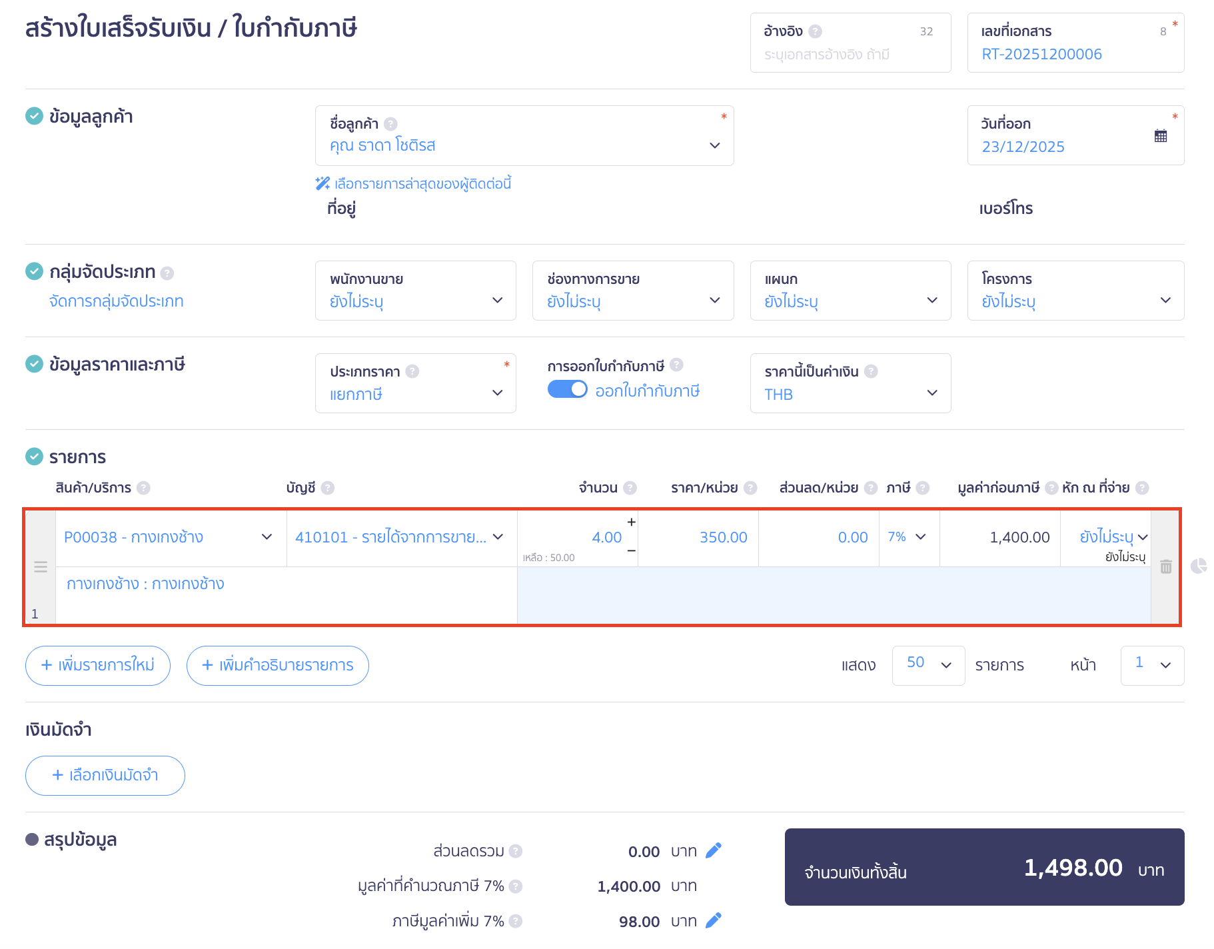Click the drag handle on item row
Viewport: 1214px width, 949px height.
pyautogui.click(x=41, y=566)
